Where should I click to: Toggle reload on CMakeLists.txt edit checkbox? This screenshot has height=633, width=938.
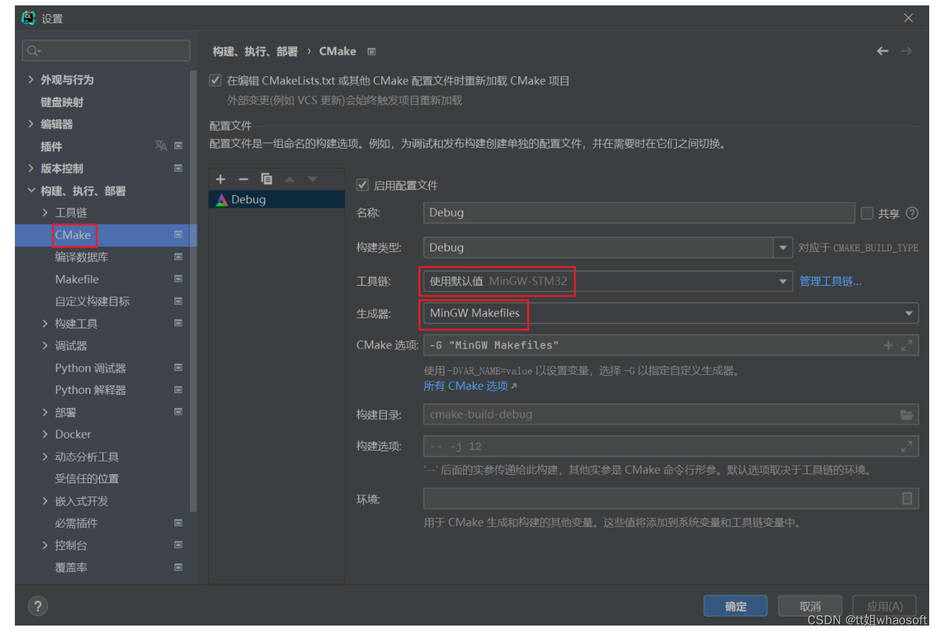click(x=216, y=80)
